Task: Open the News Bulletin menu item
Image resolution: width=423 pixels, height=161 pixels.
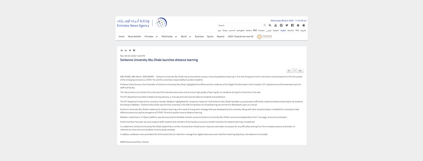Action: 134,36
